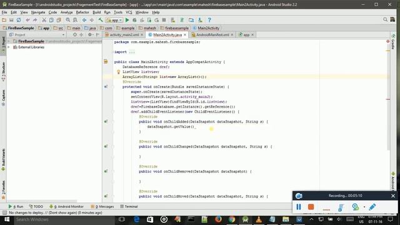This screenshot has width=400, height=225.
Task: Toggle the Favorites side panel
Action: (3, 190)
